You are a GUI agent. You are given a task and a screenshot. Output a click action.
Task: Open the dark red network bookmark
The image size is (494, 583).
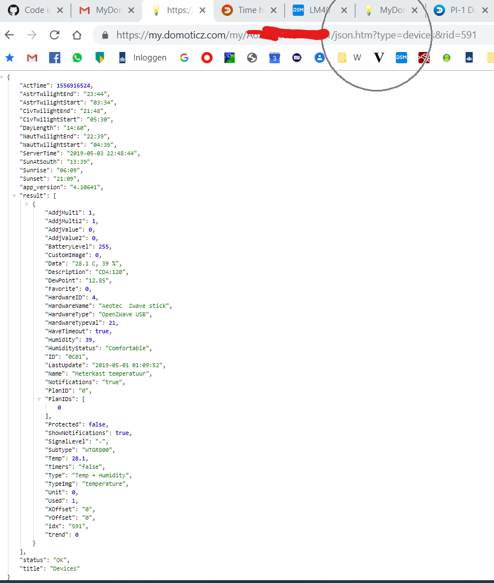coord(424,58)
